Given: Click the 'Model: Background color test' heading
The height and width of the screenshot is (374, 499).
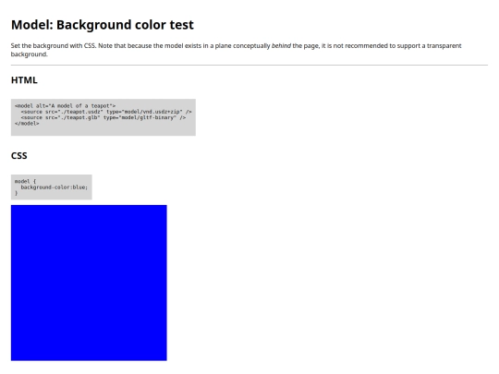Looking at the screenshot, I should coord(103,25).
